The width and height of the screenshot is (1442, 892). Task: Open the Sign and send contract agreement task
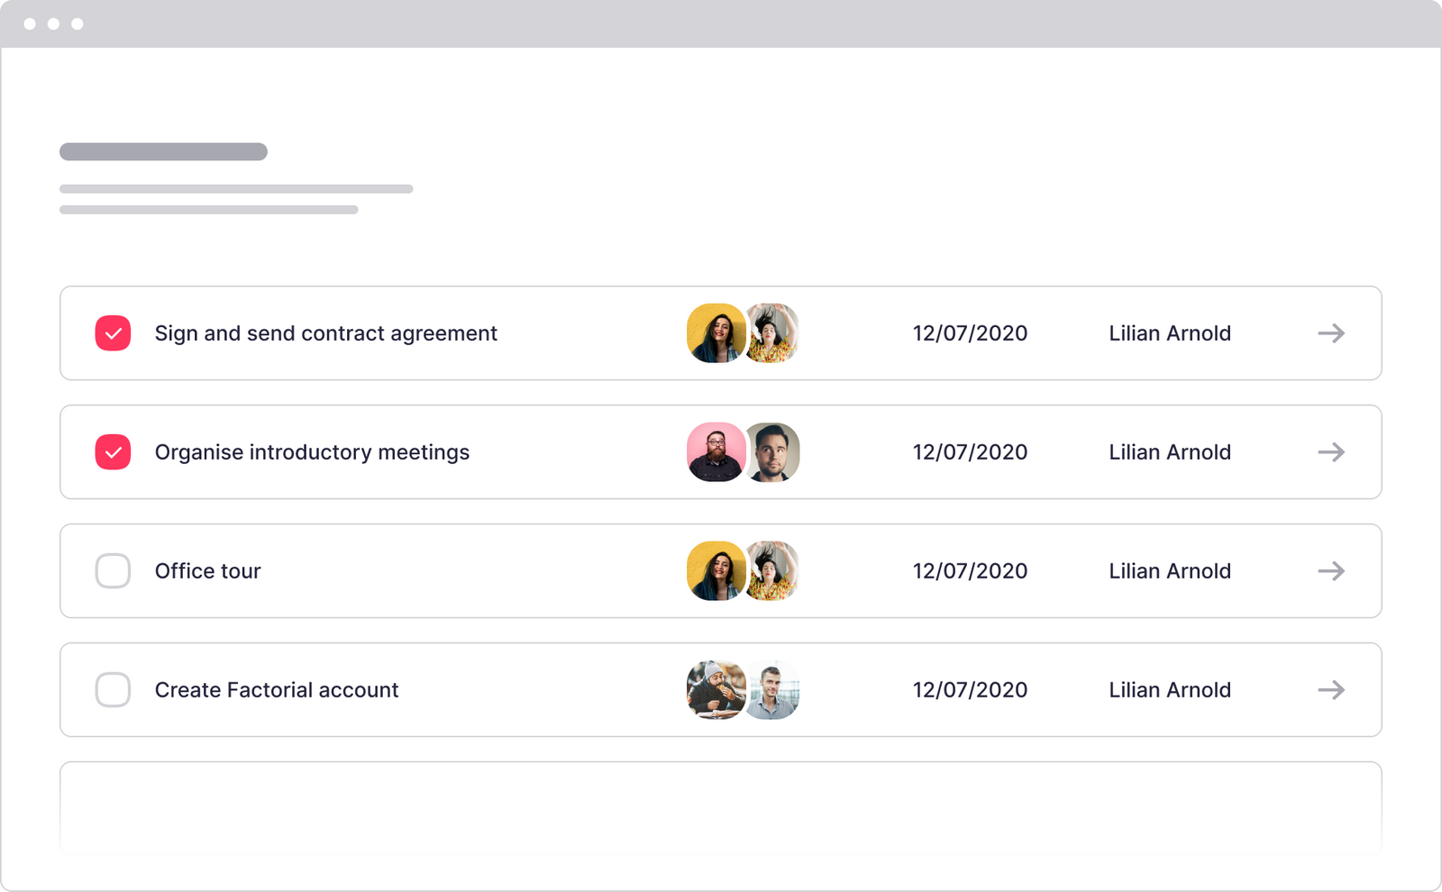tap(325, 332)
